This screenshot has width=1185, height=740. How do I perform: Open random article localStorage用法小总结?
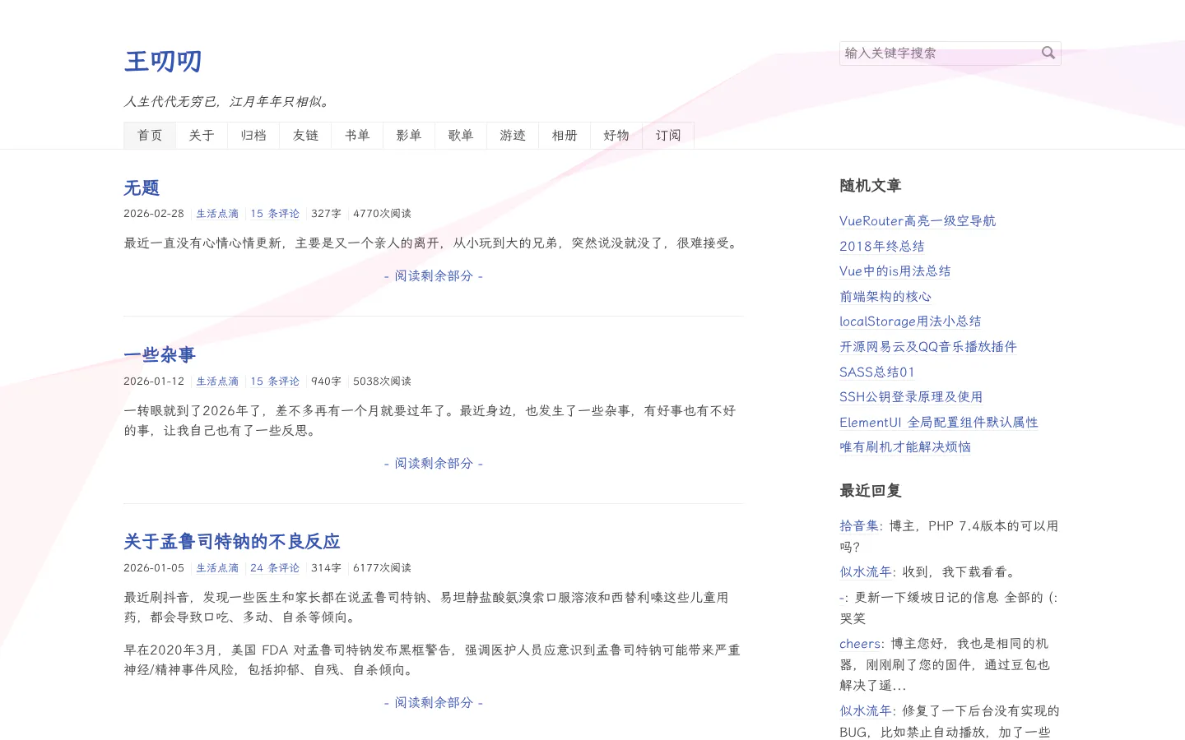pos(910,321)
